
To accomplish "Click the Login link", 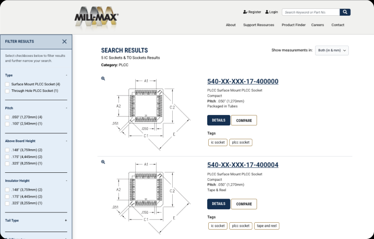I will click(271, 12).
